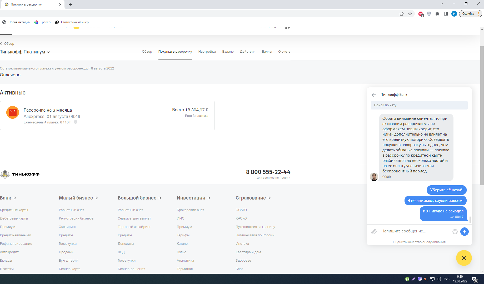Image resolution: width=484 pixels, height=284 pixels.
Task: Click the Aliexpress shopping bag icon
Action: coord(13,112)
